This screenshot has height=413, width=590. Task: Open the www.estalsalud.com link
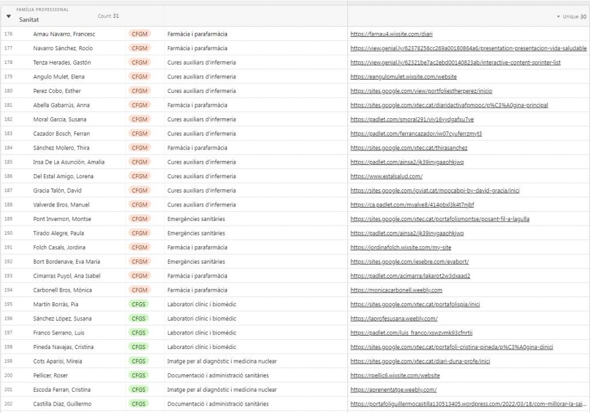386,176
